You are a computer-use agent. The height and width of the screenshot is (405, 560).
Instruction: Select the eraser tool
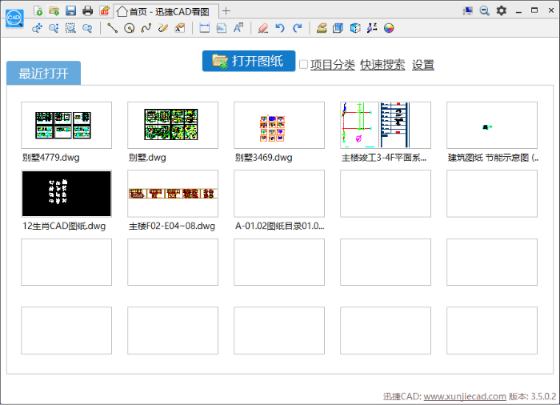[263, 28]
